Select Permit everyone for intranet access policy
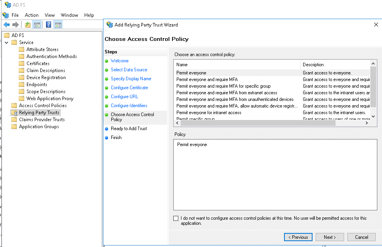The height and width of the screenshot is (247, 382). (x=272, y=113)
